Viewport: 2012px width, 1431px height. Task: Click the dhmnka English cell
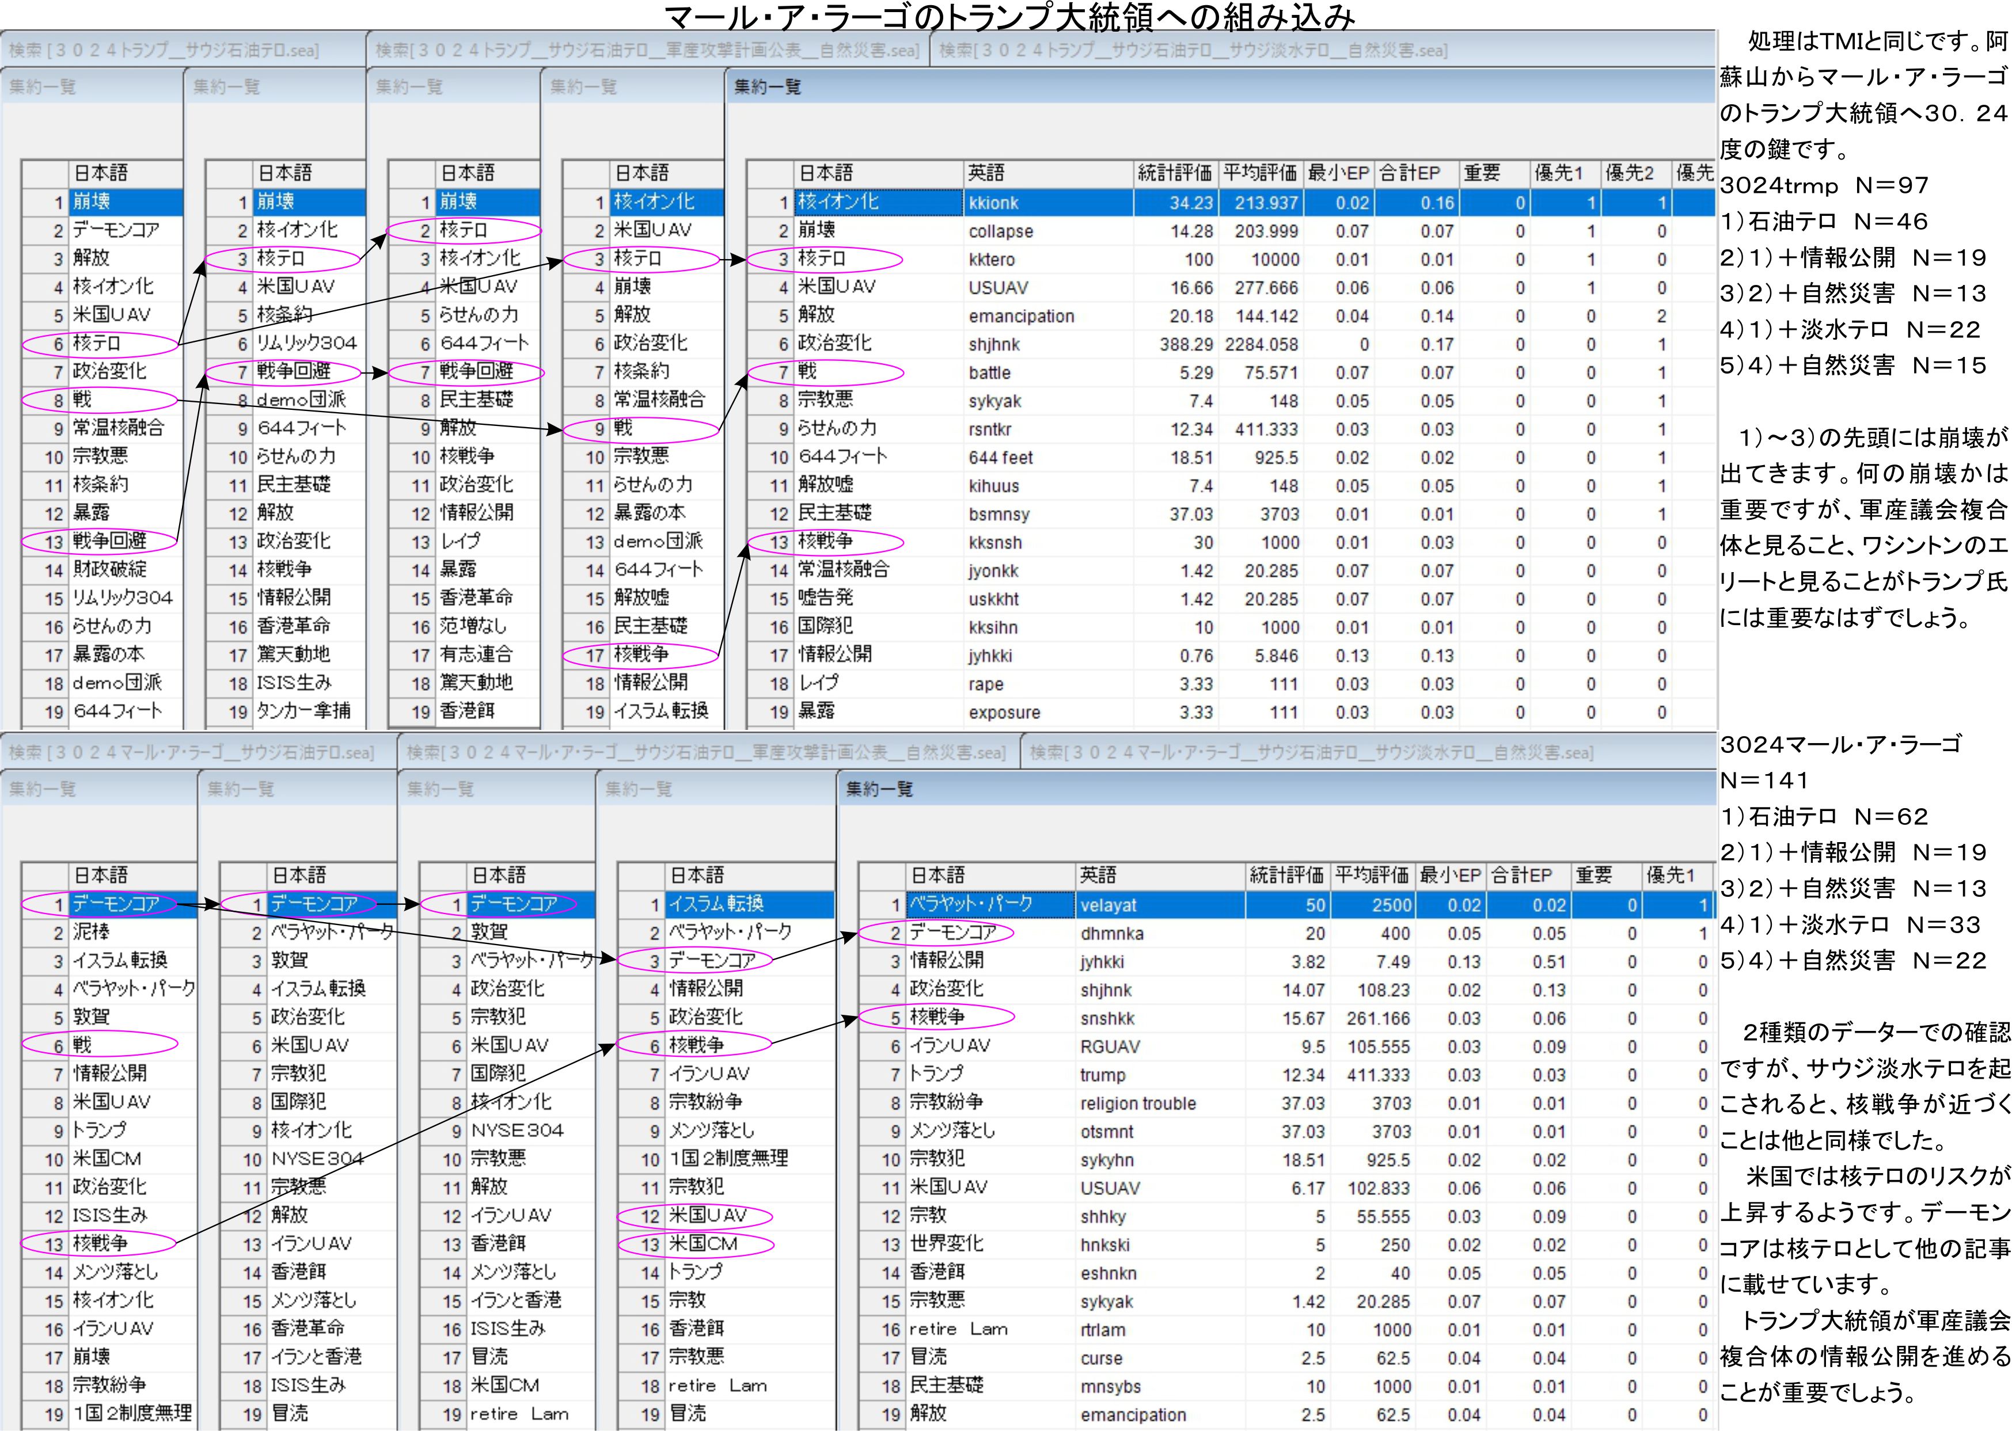coord(1111,933)
